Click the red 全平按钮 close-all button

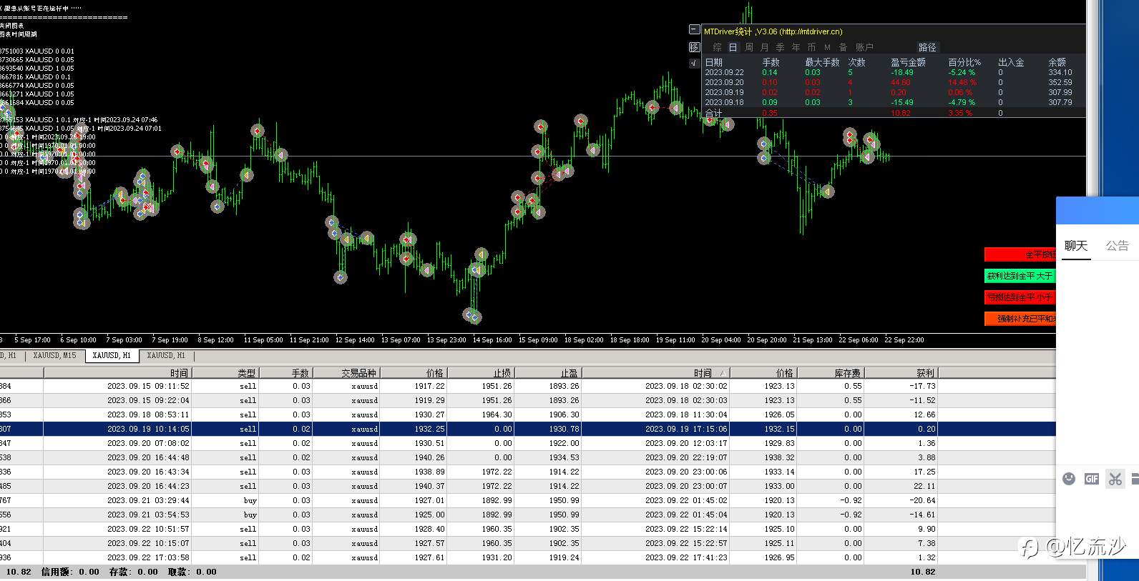tap(1020, 254)
